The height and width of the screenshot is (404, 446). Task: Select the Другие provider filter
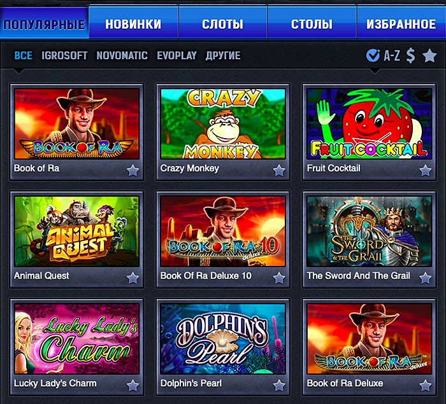(223, 55)
